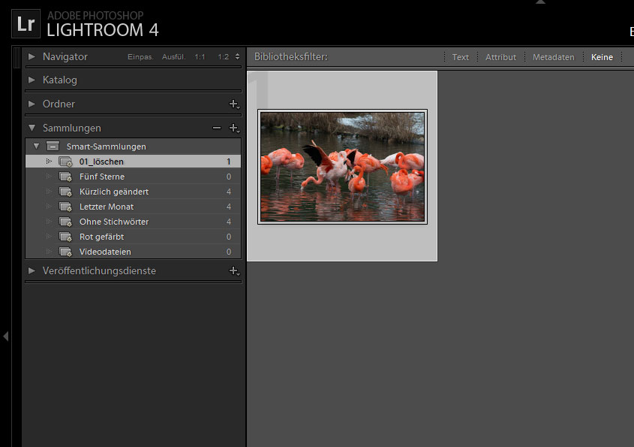Open the Navigator zoom ratio dropdown

pyautogui.click(x=238, y=57)
